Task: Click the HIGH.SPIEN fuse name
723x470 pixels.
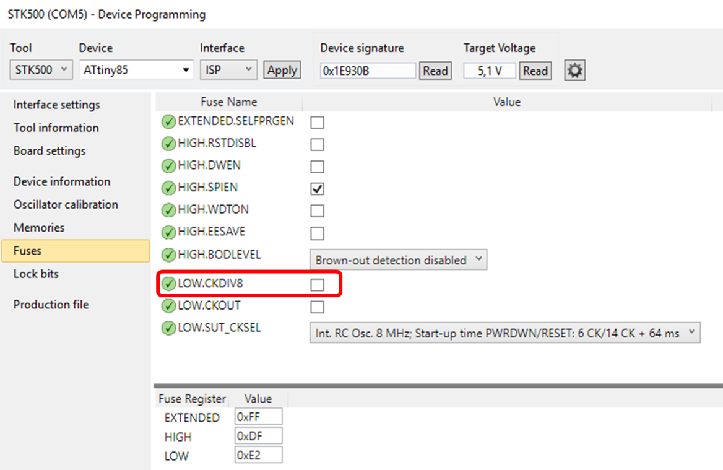Action: tap(208, 187)
